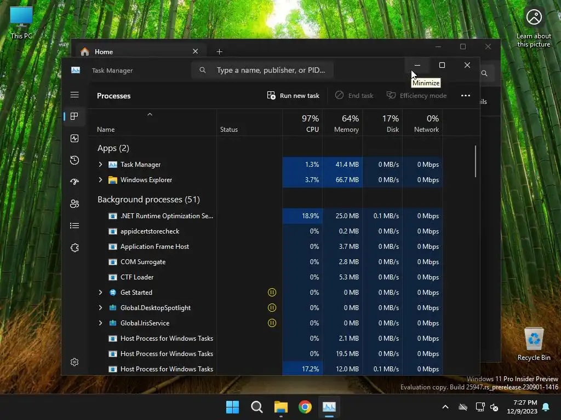Viewport: 561px width, 420px height.
Task: Open the Startup apps icon in sidebar
Action: pos(75,182)
